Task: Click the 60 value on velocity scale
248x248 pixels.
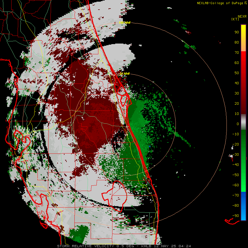Action: (x=237, y=63)
